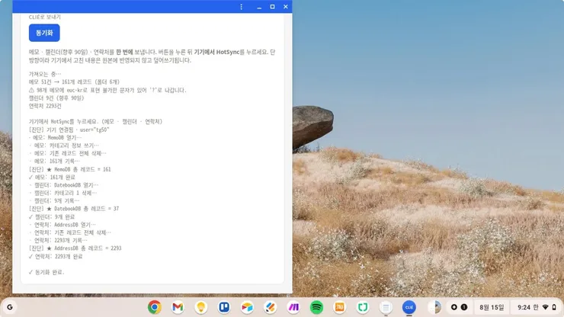Click log line 'MemoDB 총 레코드 = 161'
This screenshot has height=317, width=564.
pyautogui.click(x=70, y=169)
